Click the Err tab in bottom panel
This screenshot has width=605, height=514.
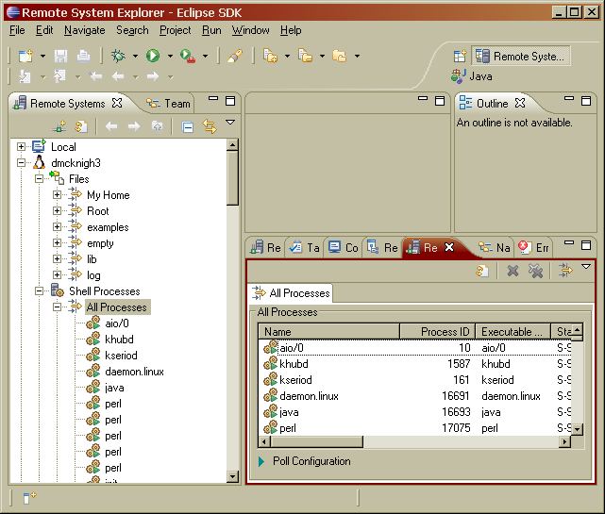click(534, 247)
